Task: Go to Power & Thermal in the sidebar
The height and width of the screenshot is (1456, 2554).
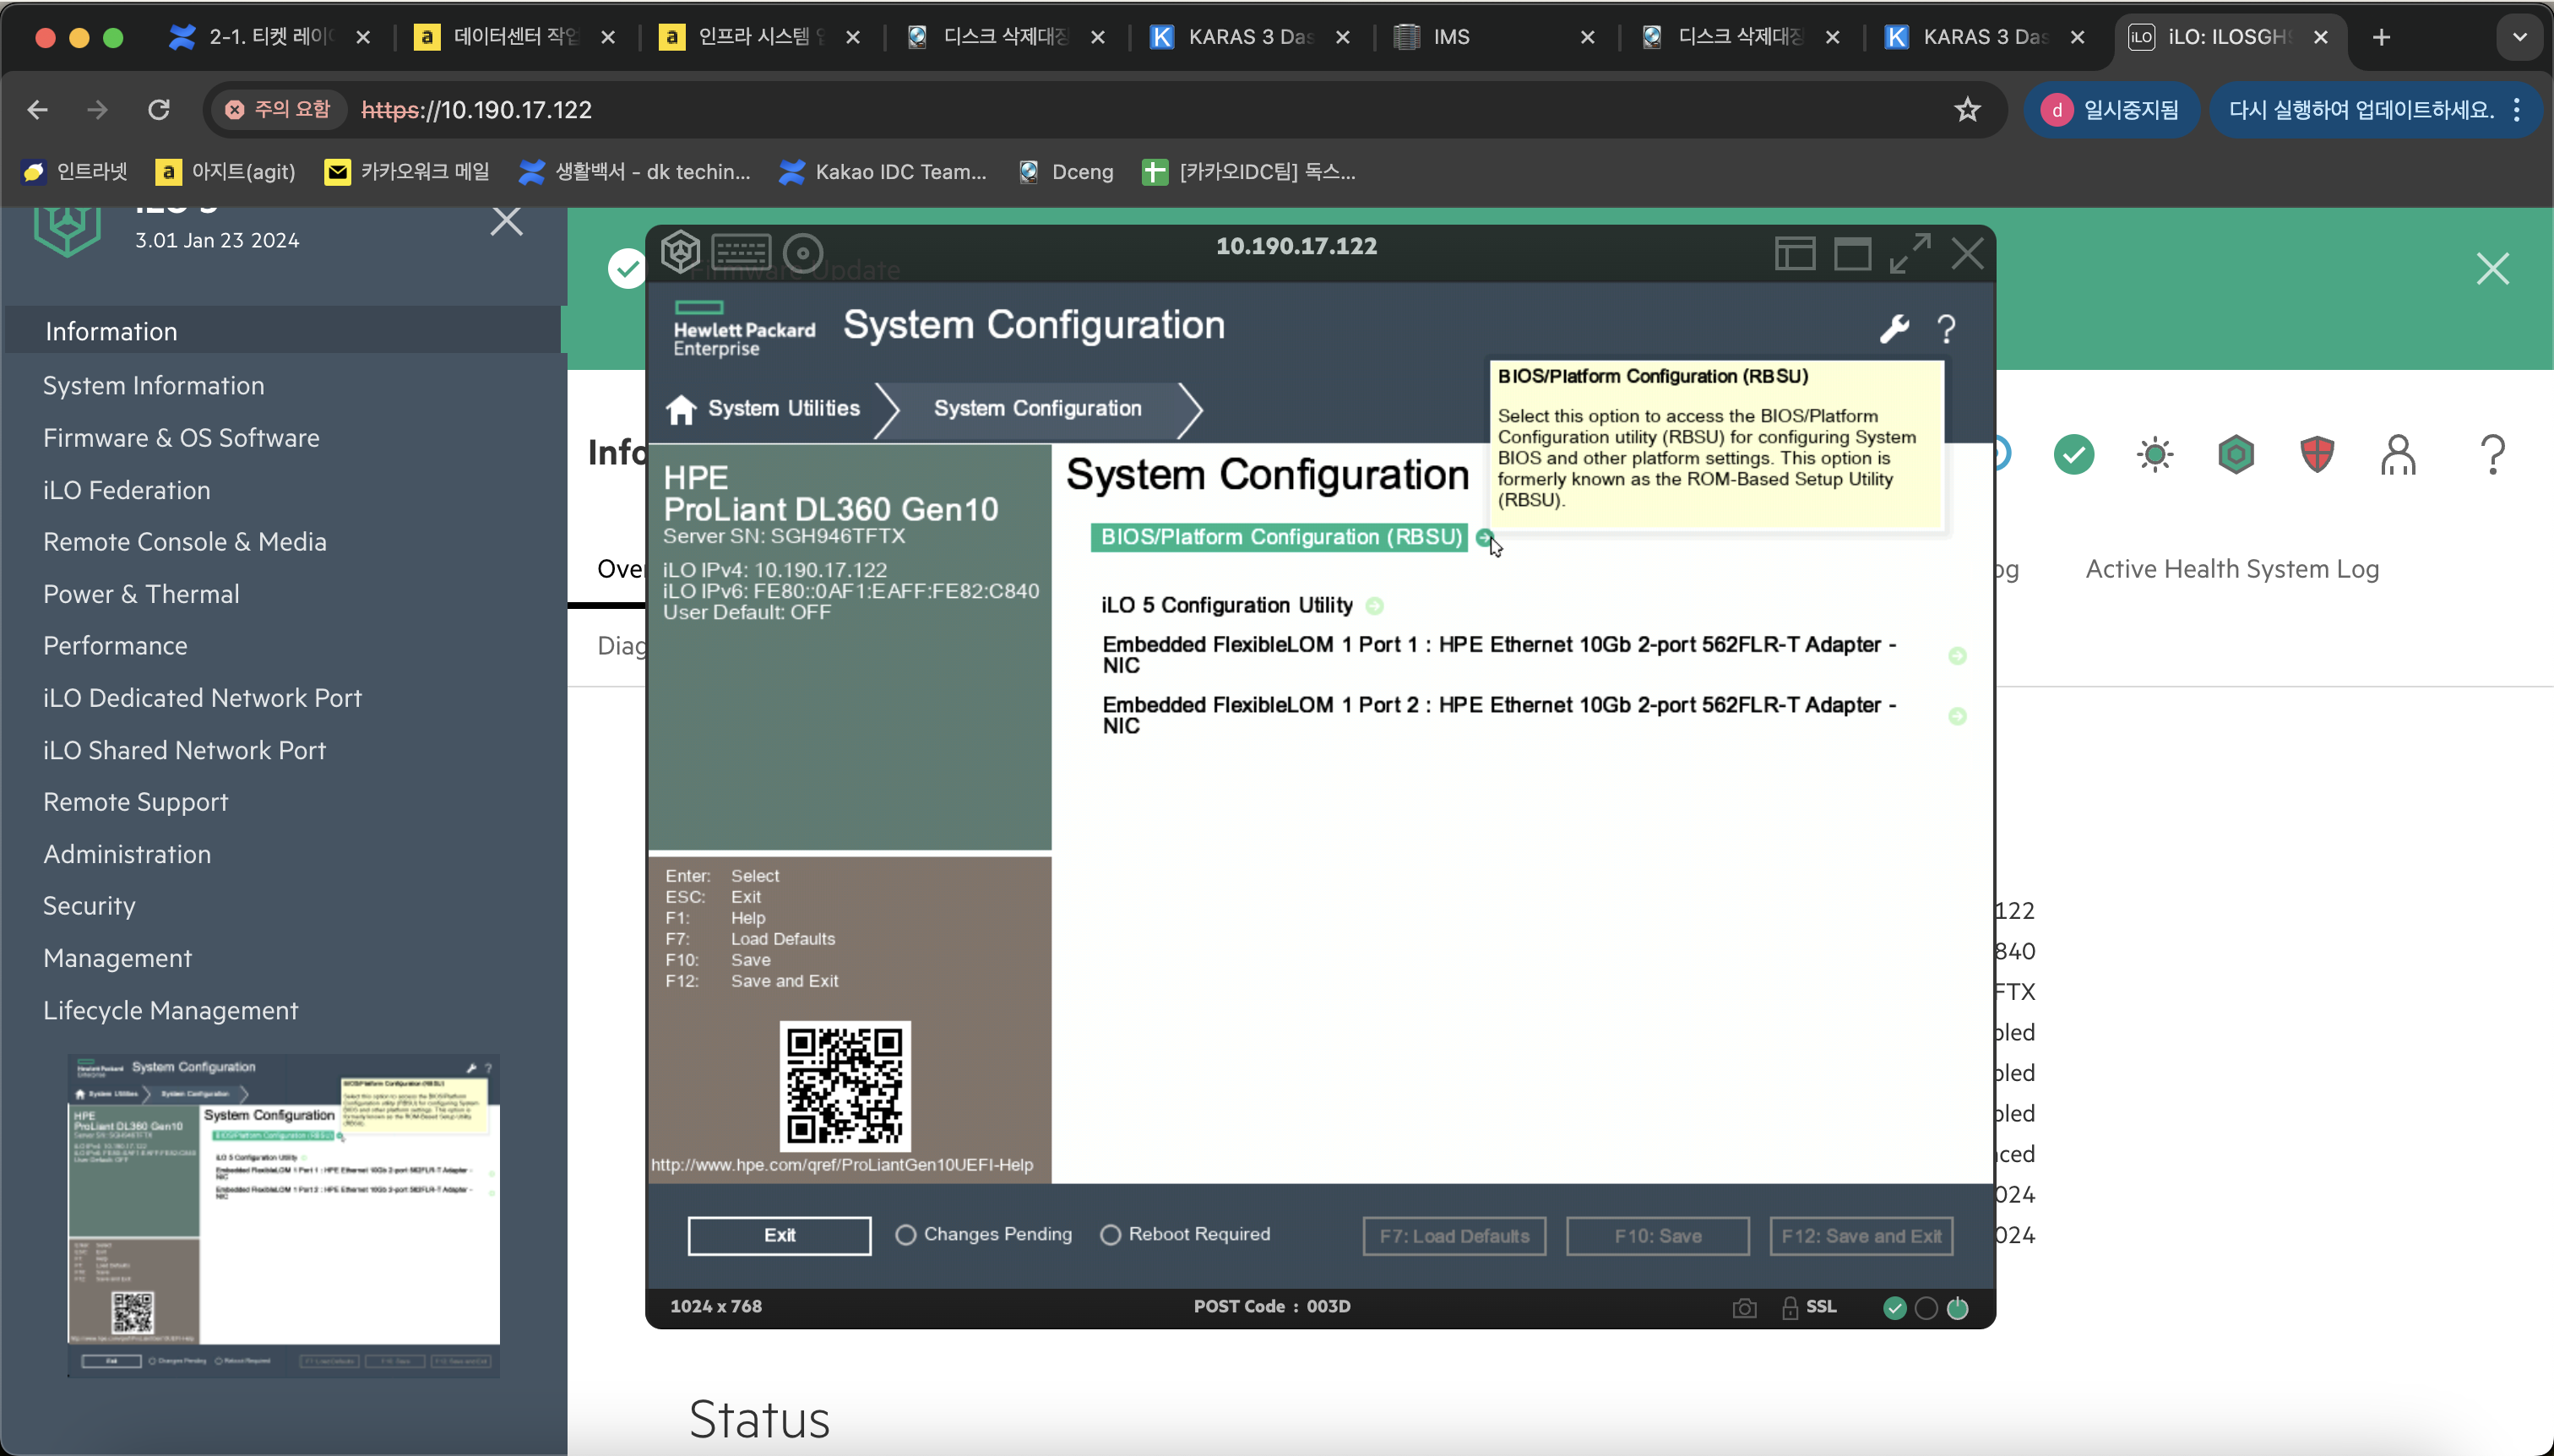Action: pyautogui.click(x=141, y=594)
